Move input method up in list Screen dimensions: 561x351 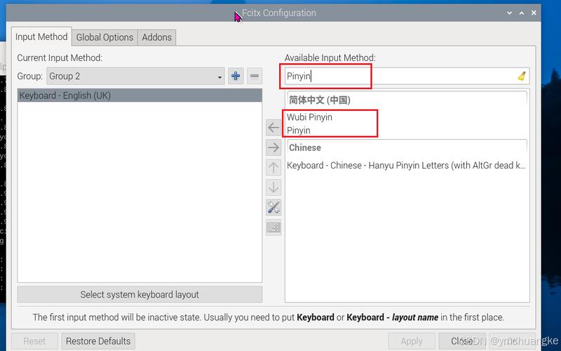point(273,168)
